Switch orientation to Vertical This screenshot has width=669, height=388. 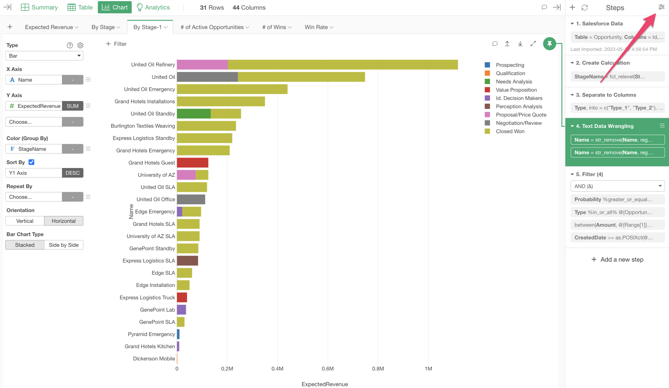click(25, 221)
